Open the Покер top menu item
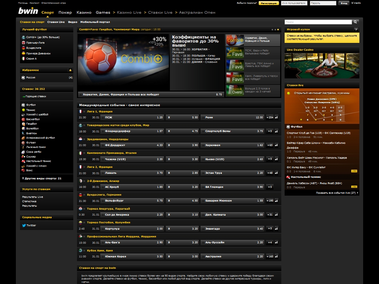 (x=65, y=12)
